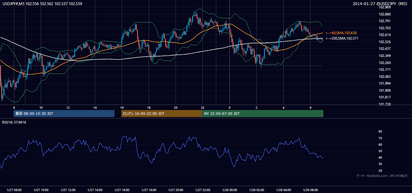Click the 1/27 08:00 time label
This screenshot has width=412, height=193.
[14, 190]
